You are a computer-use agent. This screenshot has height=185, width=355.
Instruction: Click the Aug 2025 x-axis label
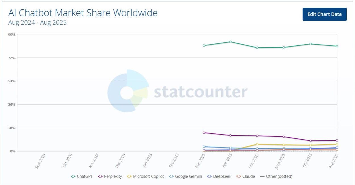335,161
